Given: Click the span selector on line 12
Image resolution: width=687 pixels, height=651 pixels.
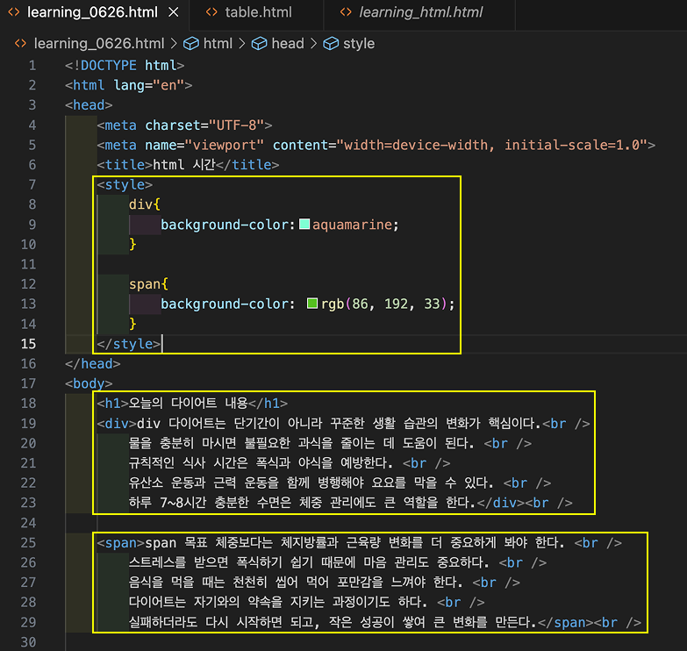Looking at the screenshot, I should pyautogui.click(x=145, y=284).
